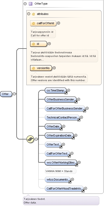Collapse the attributes section
The width and height of the screenshot is (104, 206).
pos(29,14)
